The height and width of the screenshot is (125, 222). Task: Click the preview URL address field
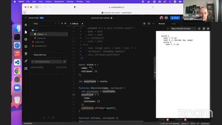click(x=183, y=28)
